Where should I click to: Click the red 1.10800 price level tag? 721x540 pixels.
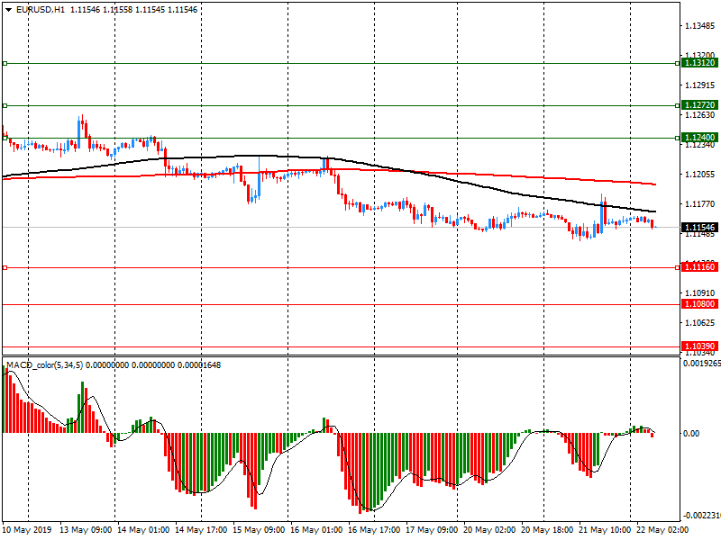tap(699, 304)
